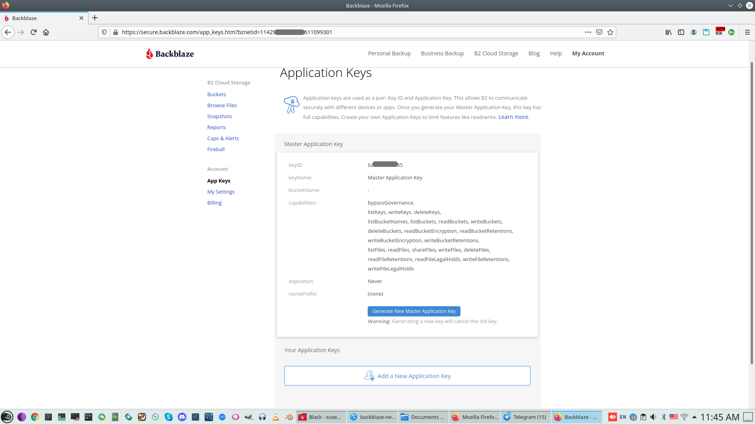Screen dimensions: 755x424
Task: Toggle the Firefox sidebar view
Action: click(681, 32)
